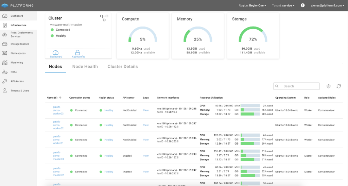The width and height of the screenshot is (348, 186).
Task: Click the Namespaces sidebar icon
Action: (5, 53)
